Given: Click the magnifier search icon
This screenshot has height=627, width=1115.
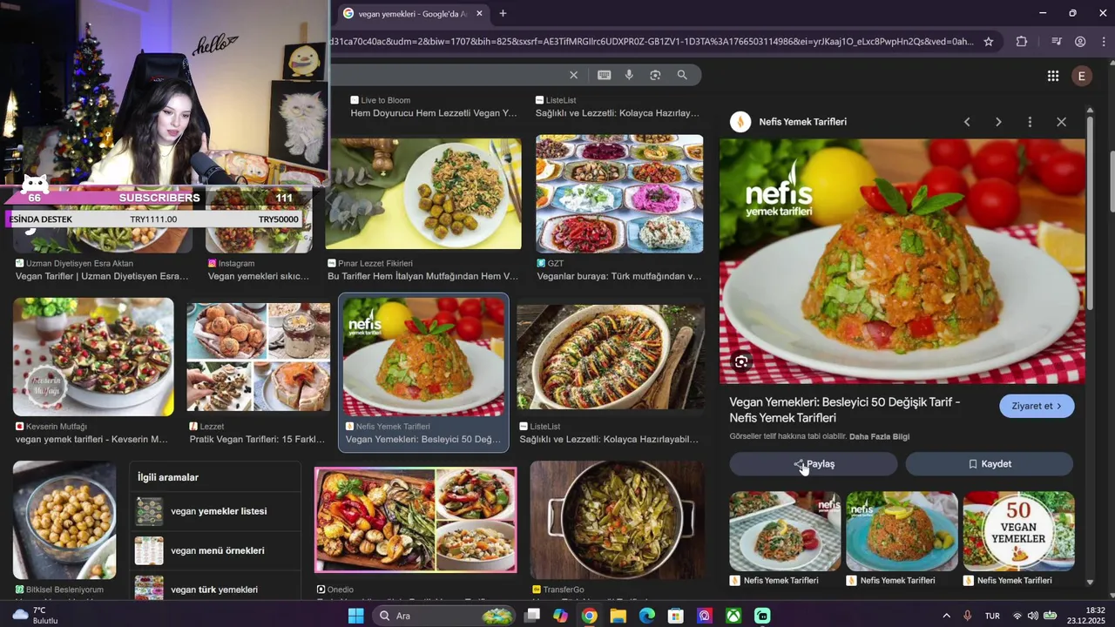Looking at the screenshot, I should coord(682,75).
